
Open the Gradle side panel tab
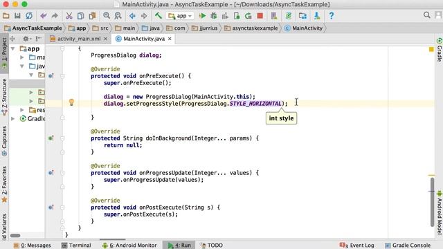click(439, 49)
